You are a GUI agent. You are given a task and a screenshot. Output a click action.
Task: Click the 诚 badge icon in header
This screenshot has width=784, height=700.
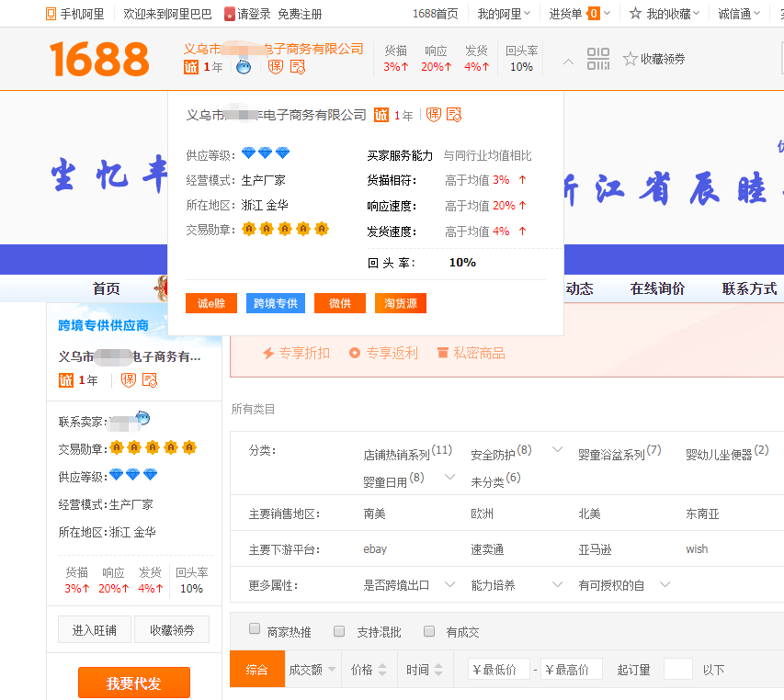pyautogui.click(x=191, y=67)
